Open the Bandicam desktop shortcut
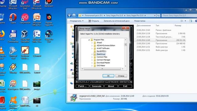 (49, 3)
